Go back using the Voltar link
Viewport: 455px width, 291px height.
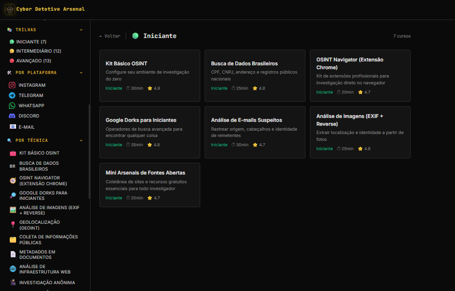click(110, 36)
